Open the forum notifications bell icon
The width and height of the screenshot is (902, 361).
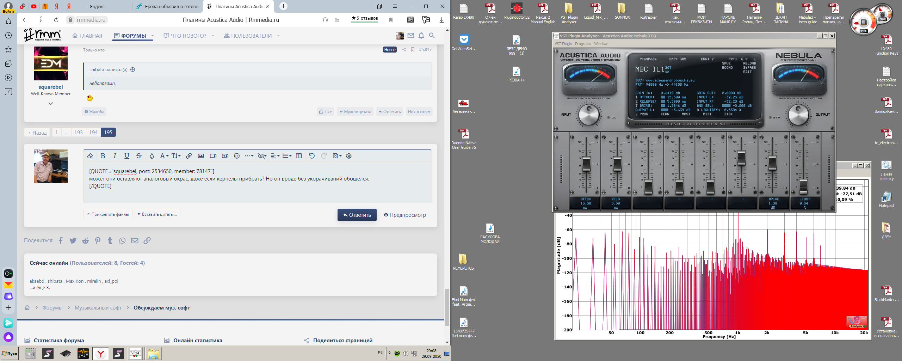(x=421, y=36)
